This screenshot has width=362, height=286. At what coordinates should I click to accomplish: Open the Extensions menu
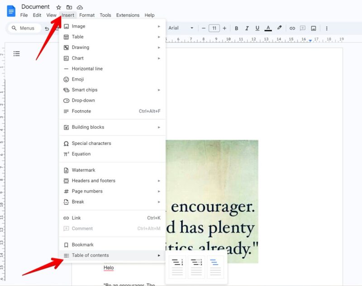(128, 15)
